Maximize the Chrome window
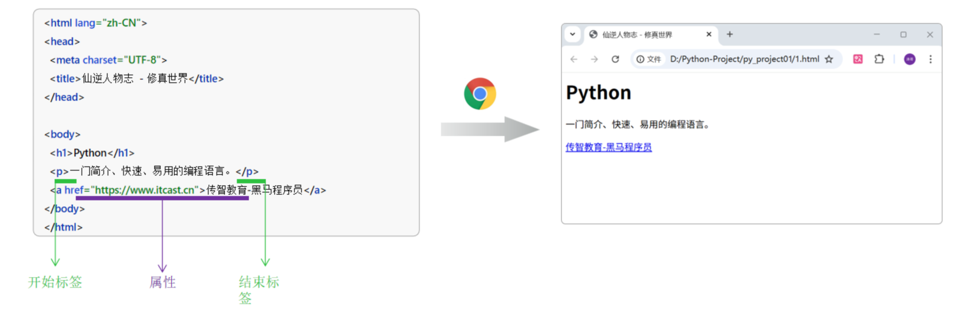Viewport: 973px width, 313px height. [x=904, y=35]
